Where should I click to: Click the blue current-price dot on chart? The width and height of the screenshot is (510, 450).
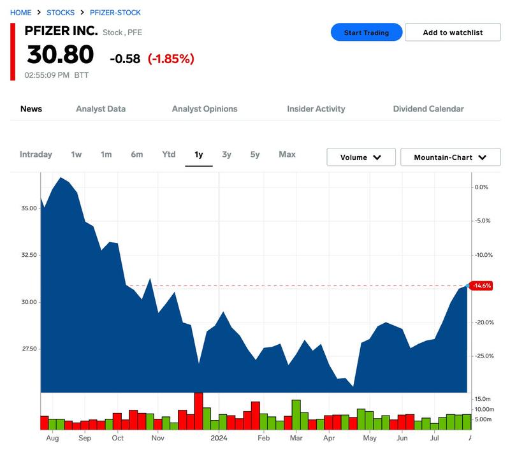pos(467,286)
